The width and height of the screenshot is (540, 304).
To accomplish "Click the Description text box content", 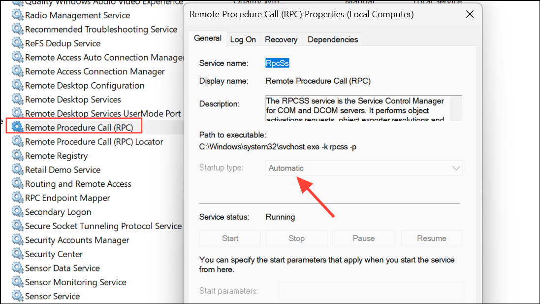I will pyautogui.click(x=357, y=108).
